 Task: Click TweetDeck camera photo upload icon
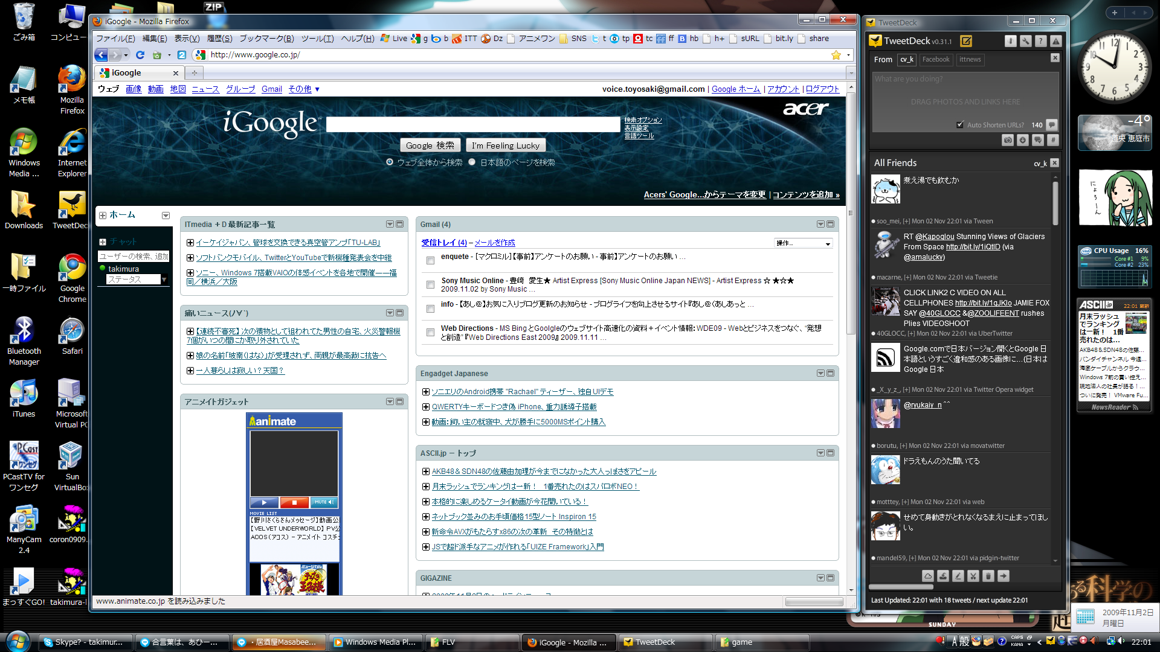1008,140
